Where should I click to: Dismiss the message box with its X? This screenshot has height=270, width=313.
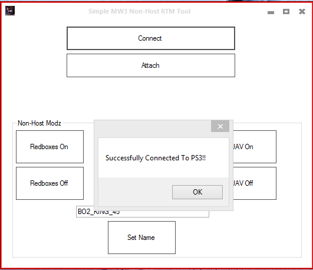coord(220,126)
